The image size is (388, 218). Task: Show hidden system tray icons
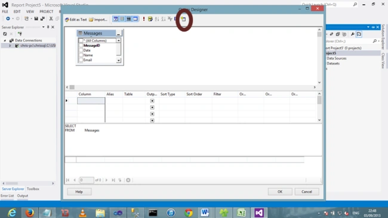point(319,213)
